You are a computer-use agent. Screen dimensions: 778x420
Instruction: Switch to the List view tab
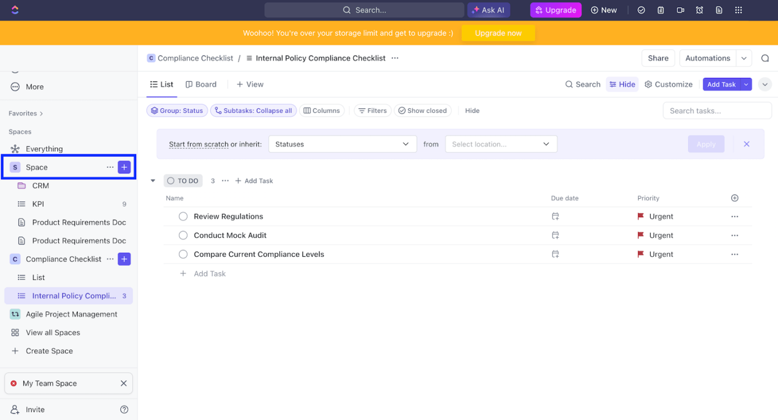click(x=162, y=84)
